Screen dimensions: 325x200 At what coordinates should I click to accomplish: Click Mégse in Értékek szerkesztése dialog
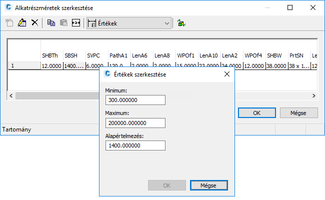pyautogui.click(x=209, y=185)
